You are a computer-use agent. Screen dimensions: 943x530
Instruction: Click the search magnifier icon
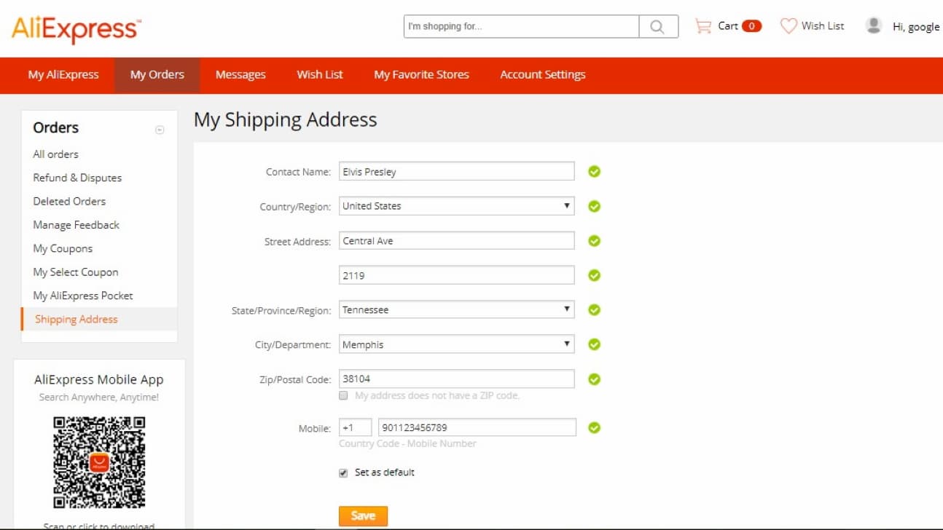657,27
